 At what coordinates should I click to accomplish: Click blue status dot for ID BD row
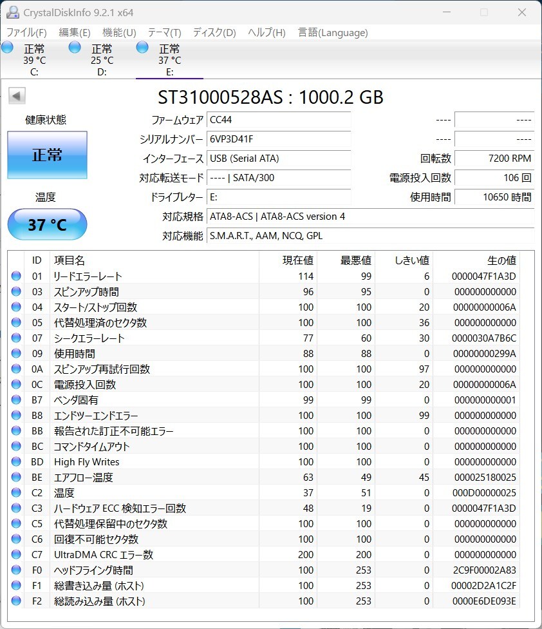16,461
